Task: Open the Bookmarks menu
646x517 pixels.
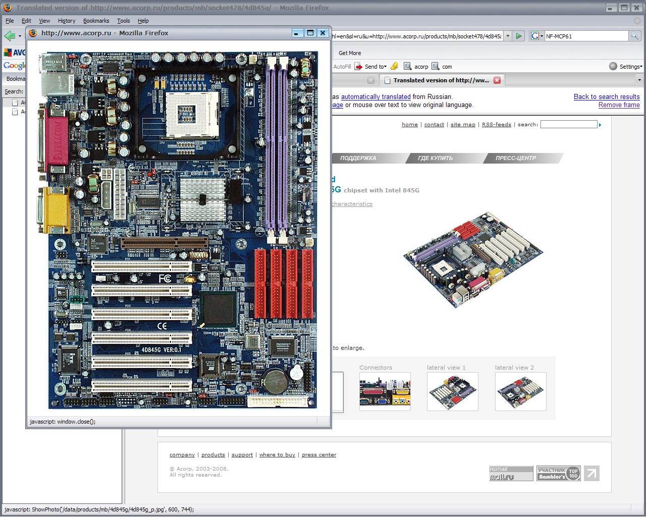Action: (x=96, y=21)
